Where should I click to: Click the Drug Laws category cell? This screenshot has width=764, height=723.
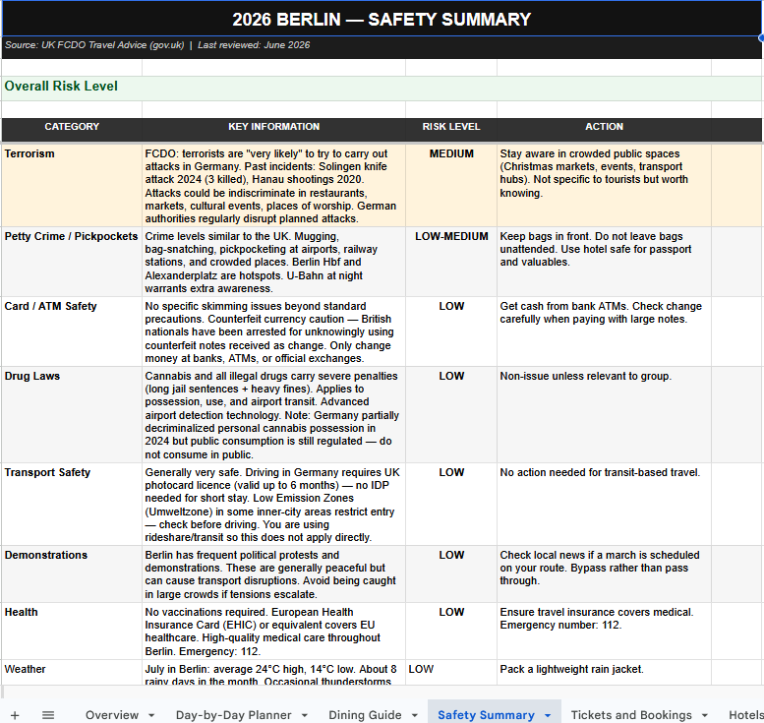point(72,414)
